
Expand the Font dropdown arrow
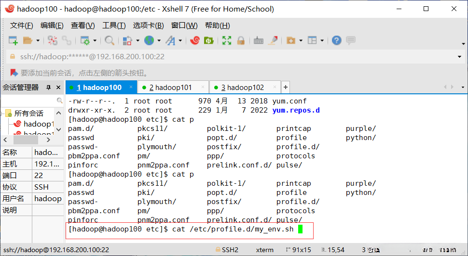click(180, 40)
